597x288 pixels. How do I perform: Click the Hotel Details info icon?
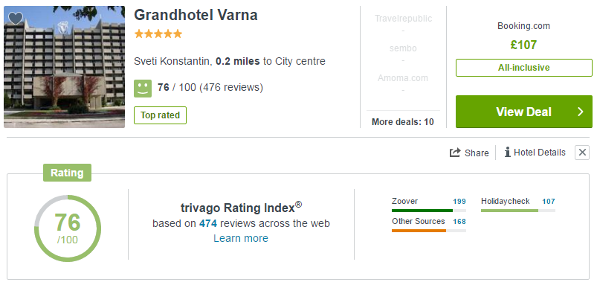tap(507, 153)
